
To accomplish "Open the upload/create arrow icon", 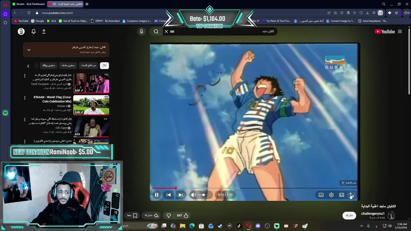I will pos(44,31).
